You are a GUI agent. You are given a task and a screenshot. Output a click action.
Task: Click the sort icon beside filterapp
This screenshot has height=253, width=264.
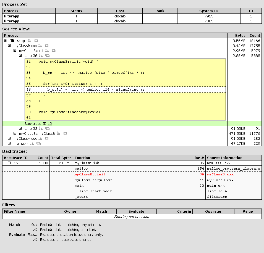click(x=29, y=41)
